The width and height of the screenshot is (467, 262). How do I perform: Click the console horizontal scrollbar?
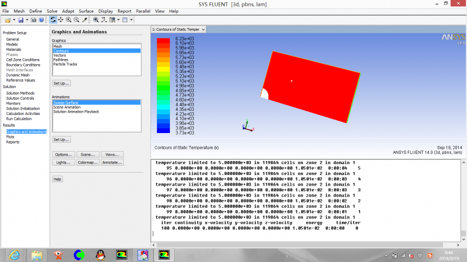point(300,245)
